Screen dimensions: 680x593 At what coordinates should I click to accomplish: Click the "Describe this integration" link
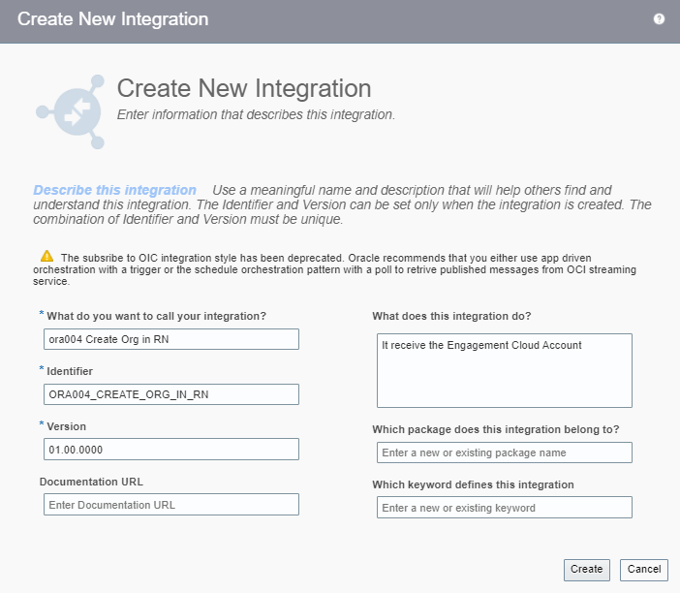(114, 191)
